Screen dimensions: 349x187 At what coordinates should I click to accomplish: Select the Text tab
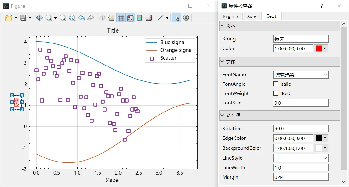pos(272,16)
